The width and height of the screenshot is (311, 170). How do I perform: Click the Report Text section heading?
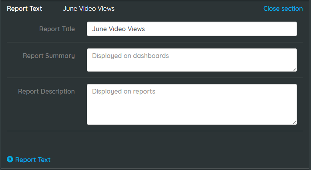pyautogui.click(x=24, y=8)
